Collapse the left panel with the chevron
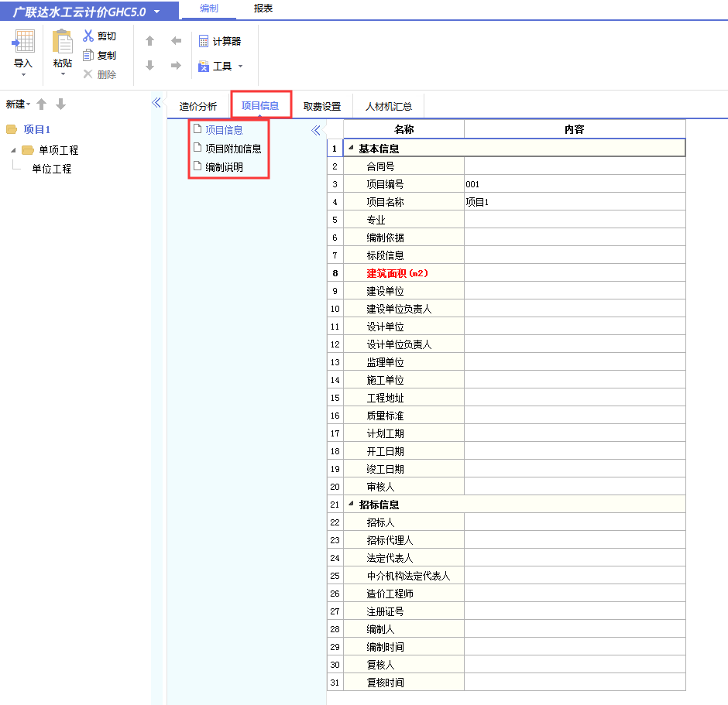The height and width of the screenshot is (705, 728). [x=157, y=101]
